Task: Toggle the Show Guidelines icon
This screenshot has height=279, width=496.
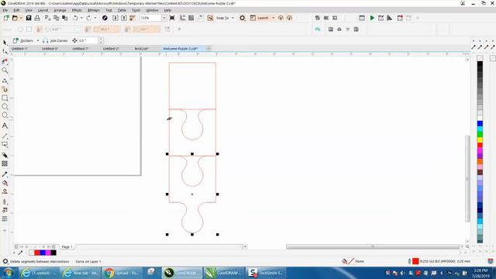Action: [x=200, y=18]
